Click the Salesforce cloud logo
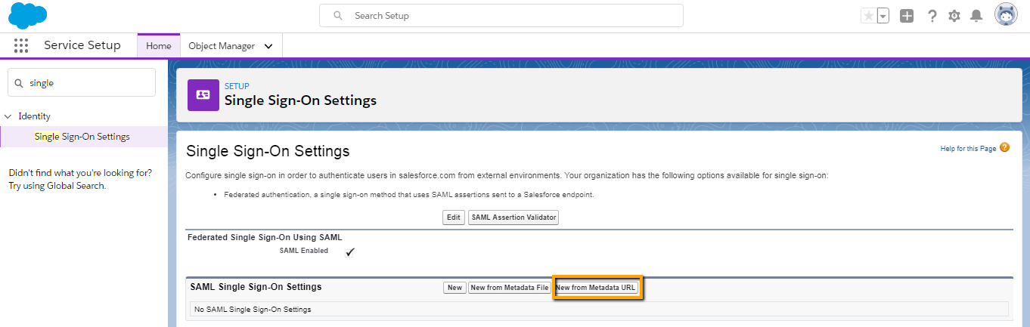This screenshot has width=1030, height=327. point(27,16)
